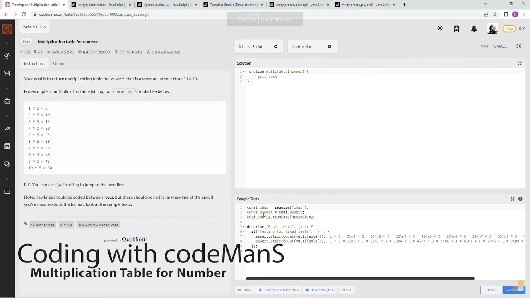Click the 8 kyu difficulty badge

26,41
